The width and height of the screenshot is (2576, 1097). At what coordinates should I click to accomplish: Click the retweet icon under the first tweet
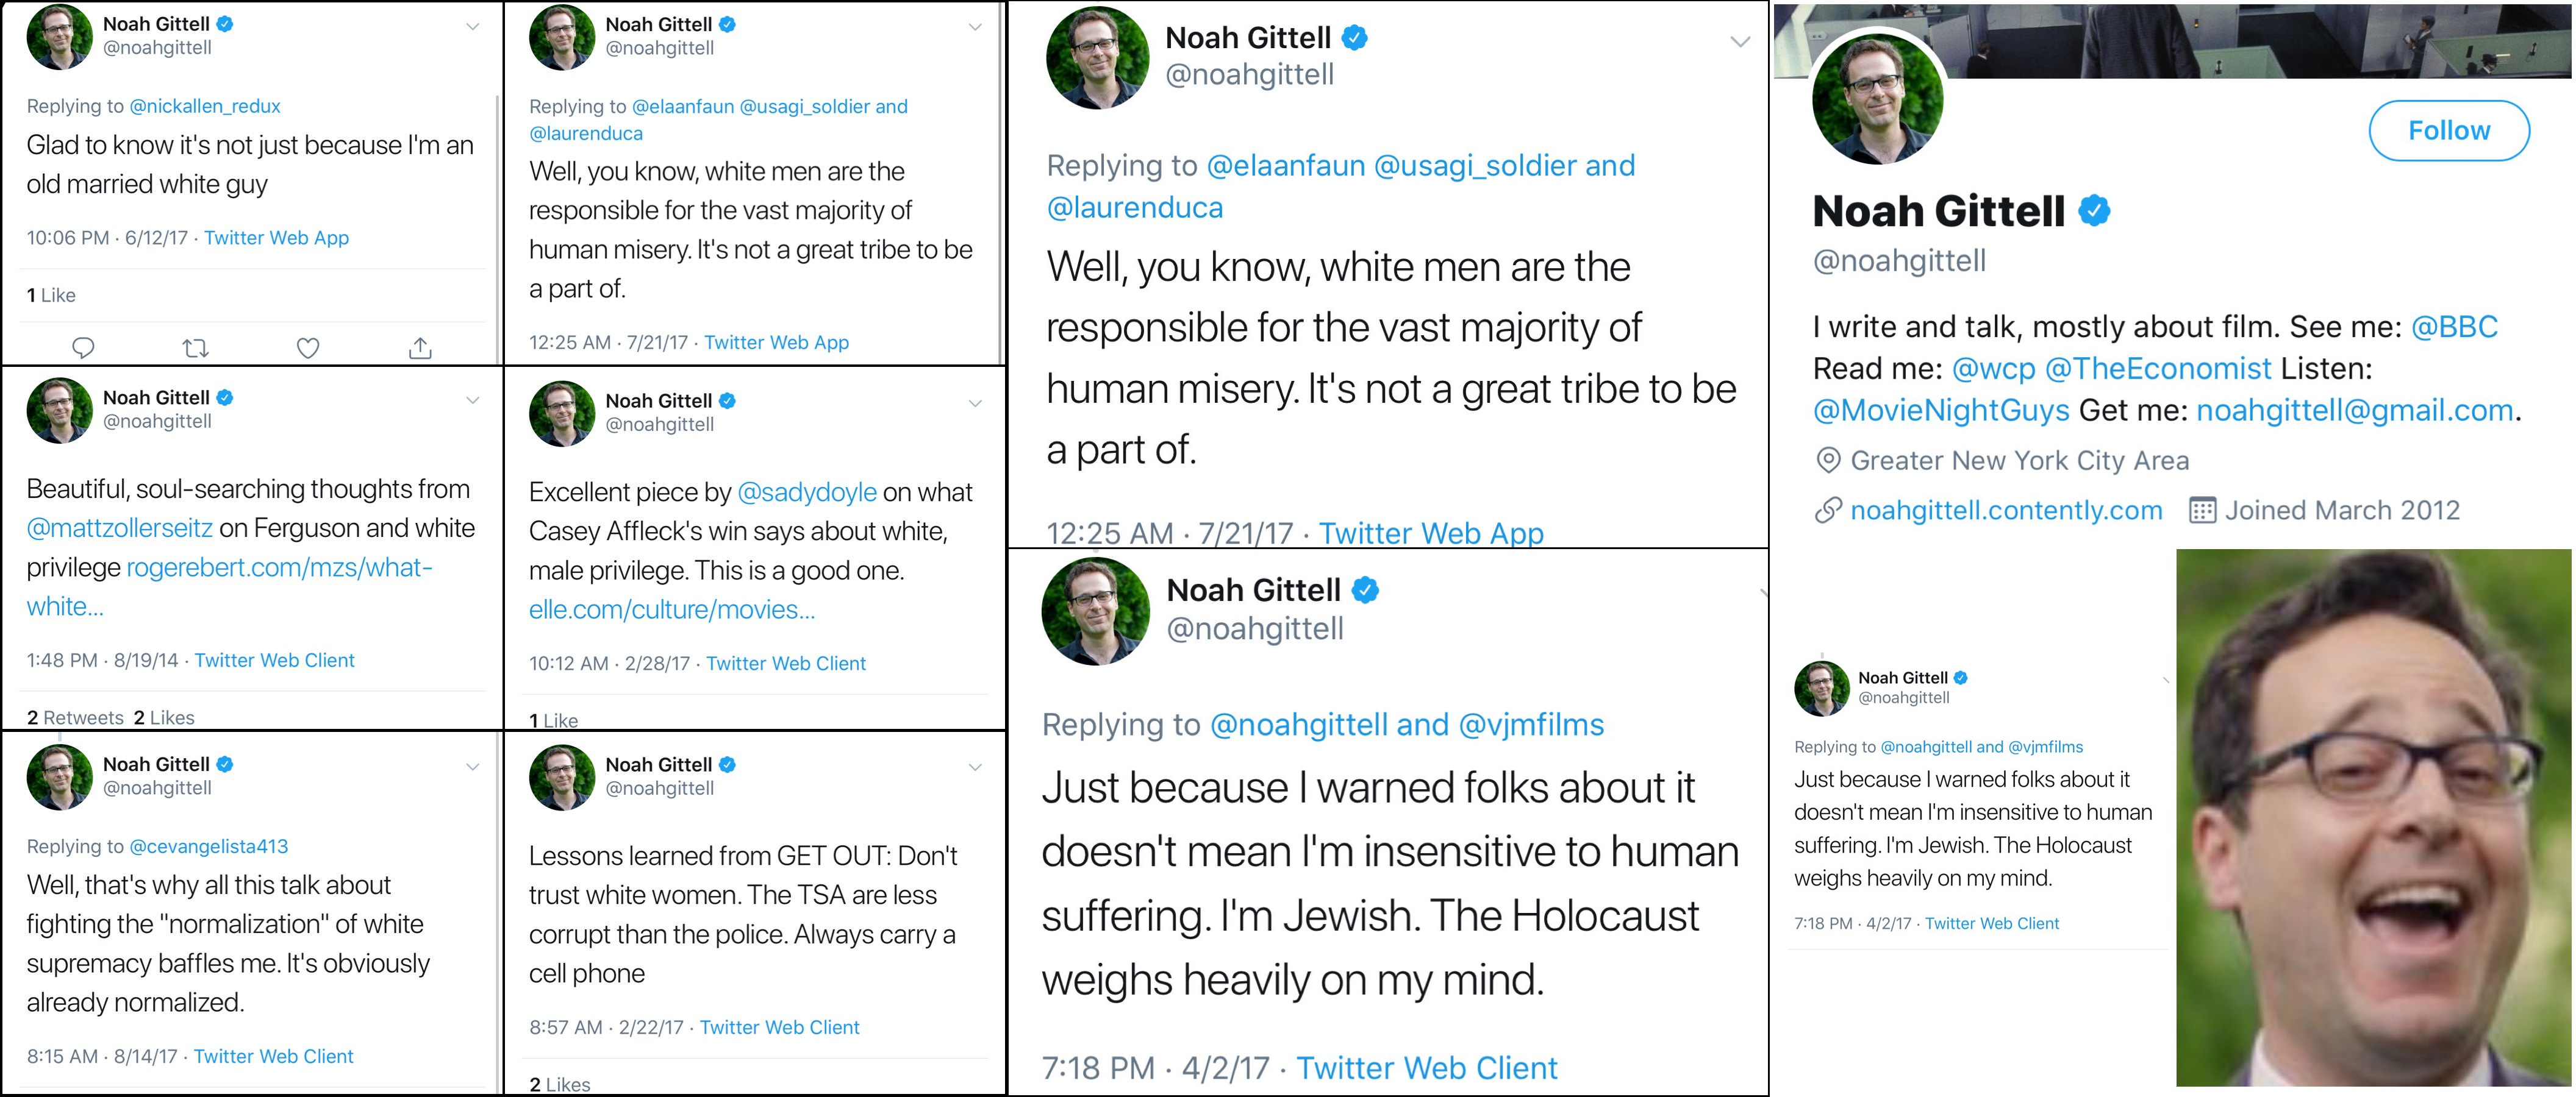[x=195, y=347]
